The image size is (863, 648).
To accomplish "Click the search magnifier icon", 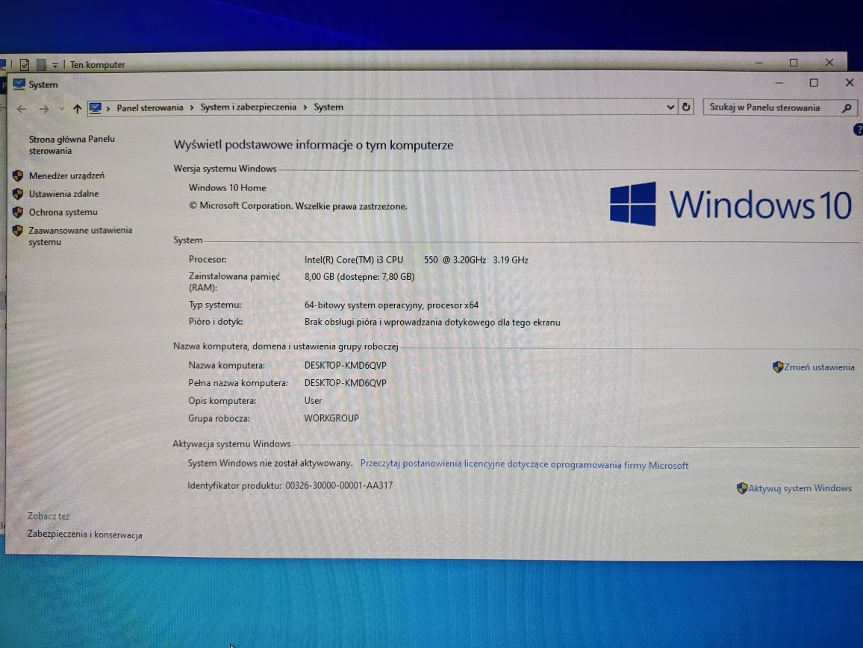I will [847, 108].
